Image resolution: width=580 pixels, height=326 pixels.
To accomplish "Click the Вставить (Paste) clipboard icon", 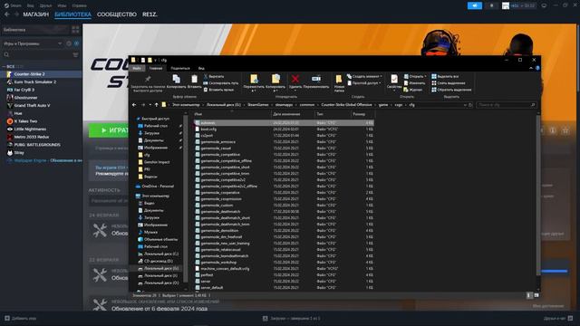I will (x=194, y=79).
